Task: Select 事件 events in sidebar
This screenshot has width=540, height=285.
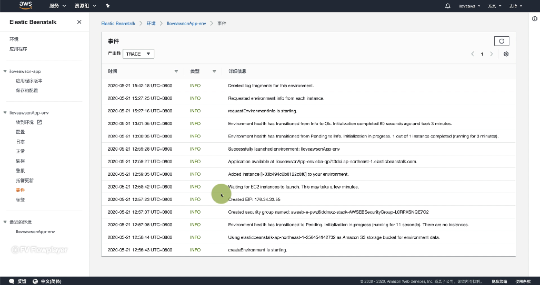Action: pyautogui.click(x=21, y=190)
